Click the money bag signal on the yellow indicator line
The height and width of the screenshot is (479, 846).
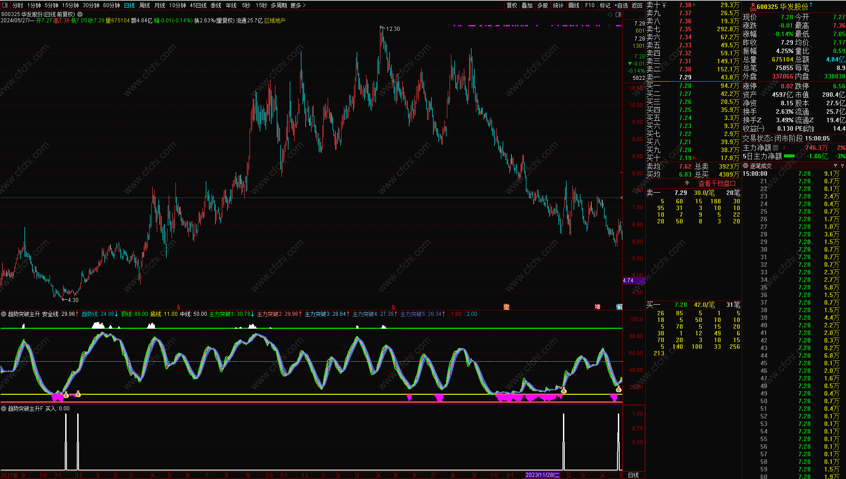(78, 394)
